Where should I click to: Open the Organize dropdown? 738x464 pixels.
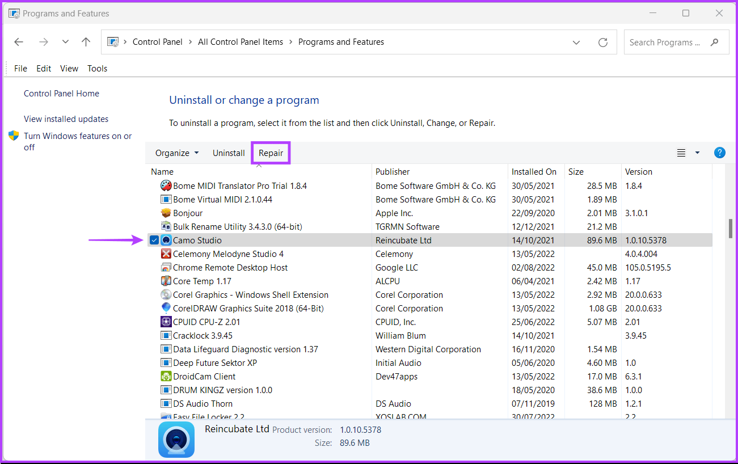[x=176, y=153]
